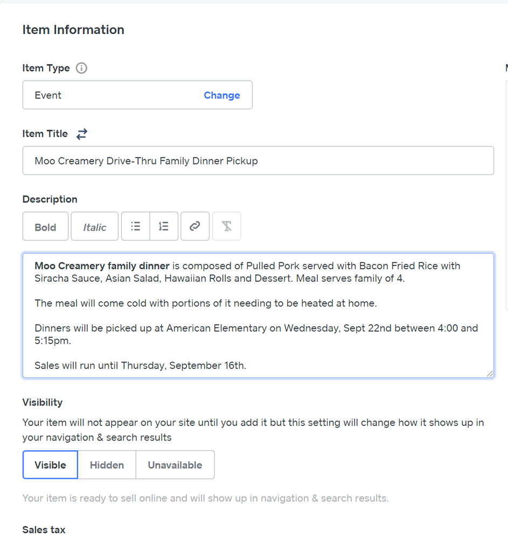Click the Change link for item type
The image size is (508, 538).
[221, 95]
